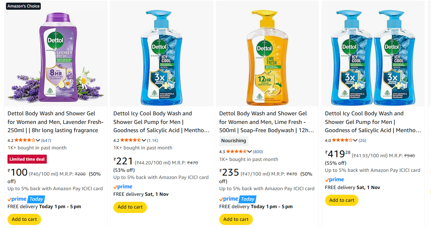Add Lavender Fresh body wash to cart
Image resolution: width=431 pixels, height=228 pixels.
click(x=24, y=219)
